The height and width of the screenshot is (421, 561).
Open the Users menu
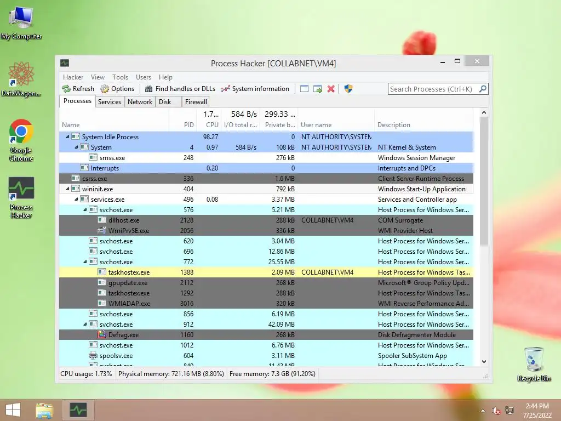pyautogui.click(x=143, y=77)
